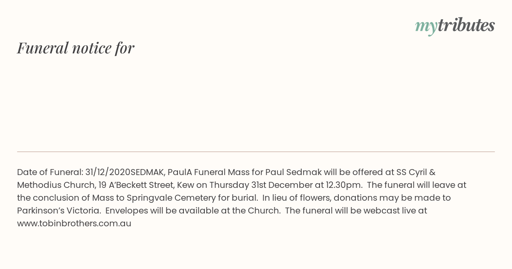Click the dark "tributes" word in logo
This screenshot has height=269, width=512.
(466, 25)
